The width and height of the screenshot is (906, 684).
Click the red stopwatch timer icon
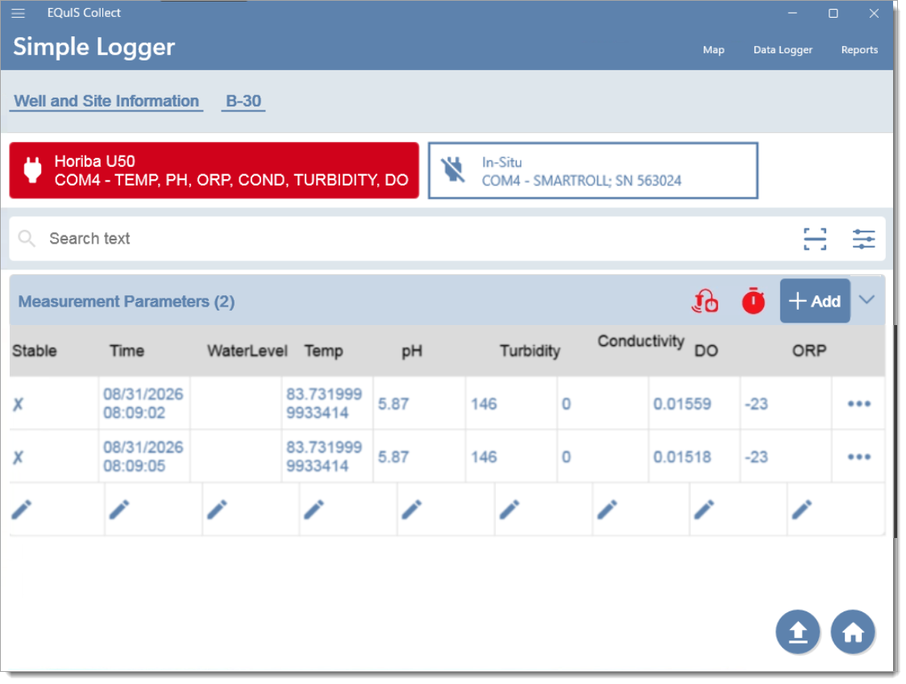[753, 301]
